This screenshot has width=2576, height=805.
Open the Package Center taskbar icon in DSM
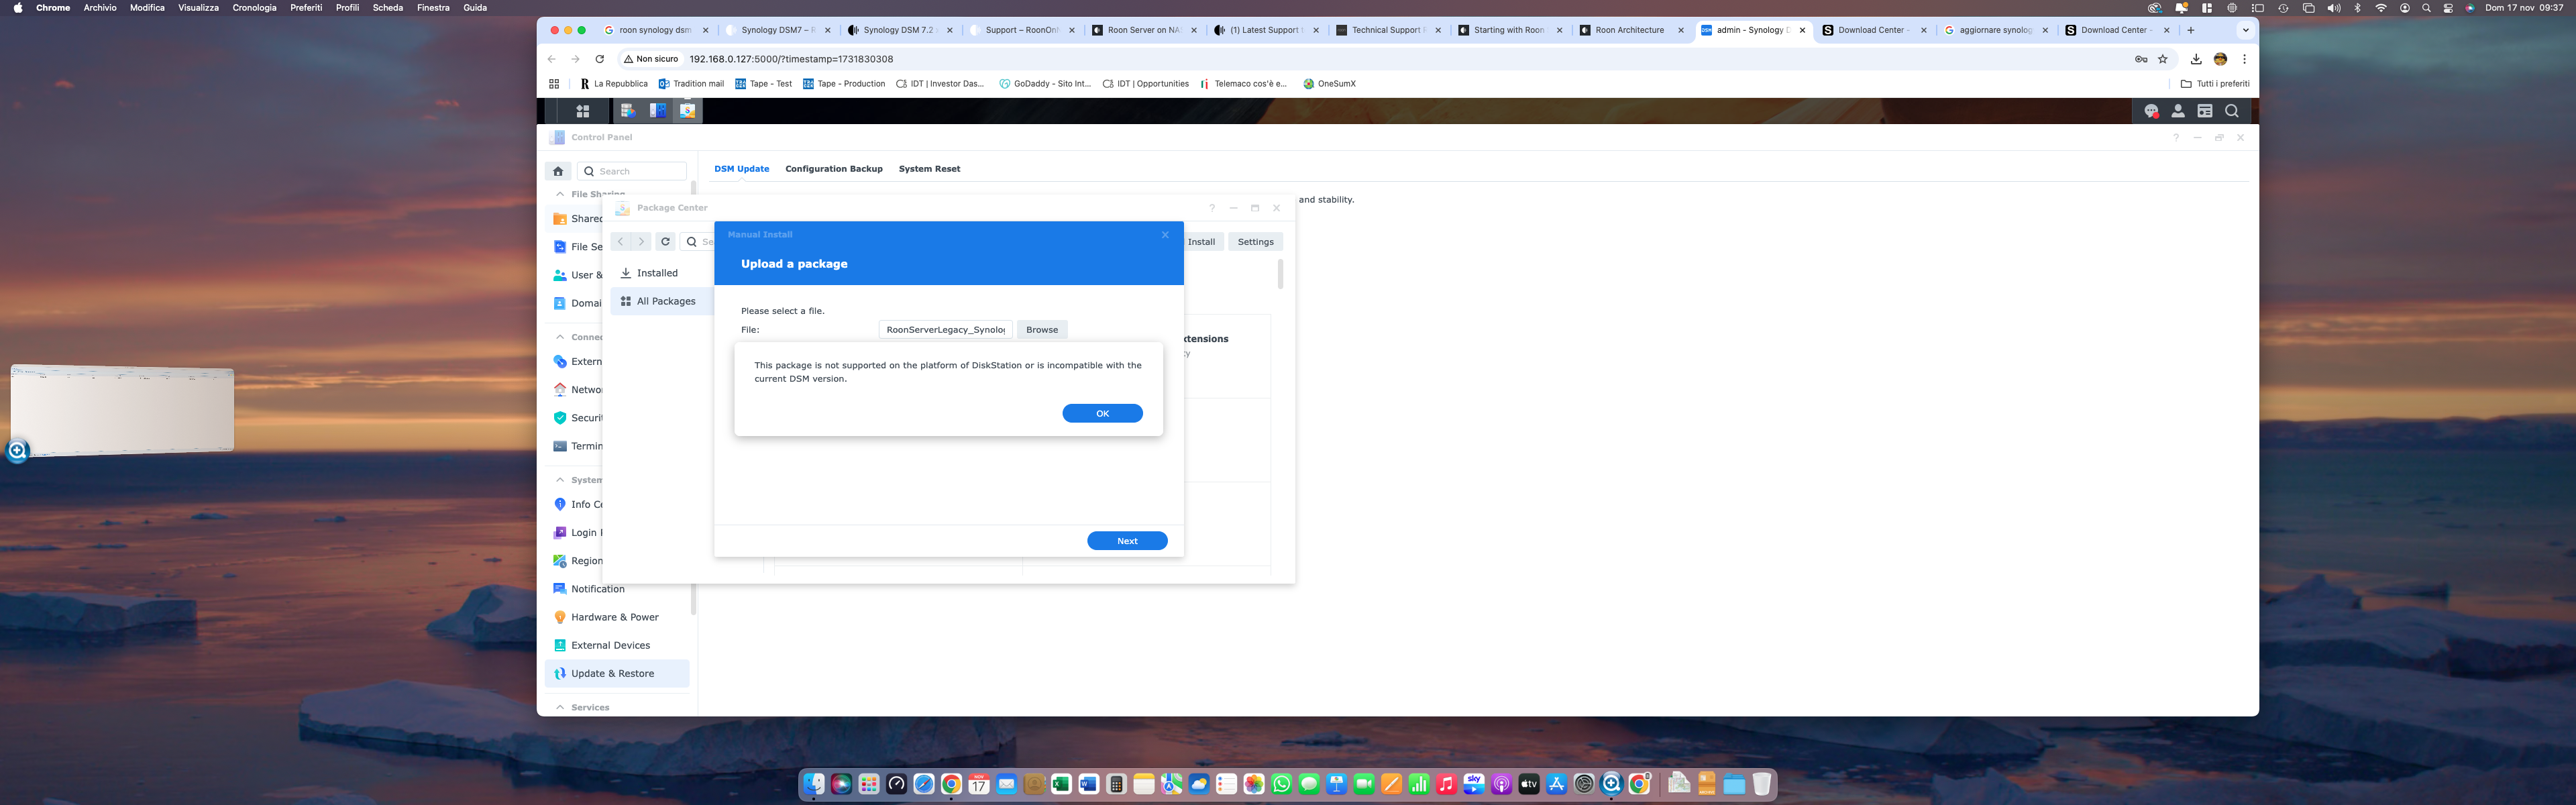[x=687, y=111]
